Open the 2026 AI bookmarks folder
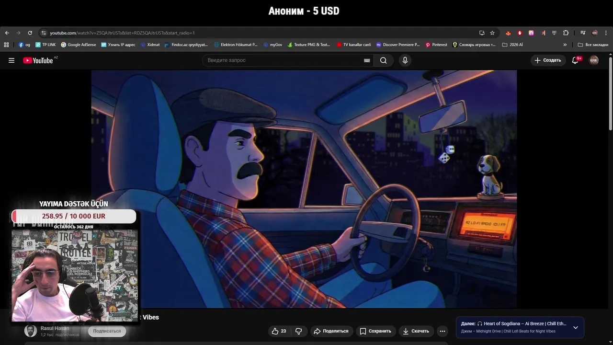The image size is (613, 345). click(512, 45)
